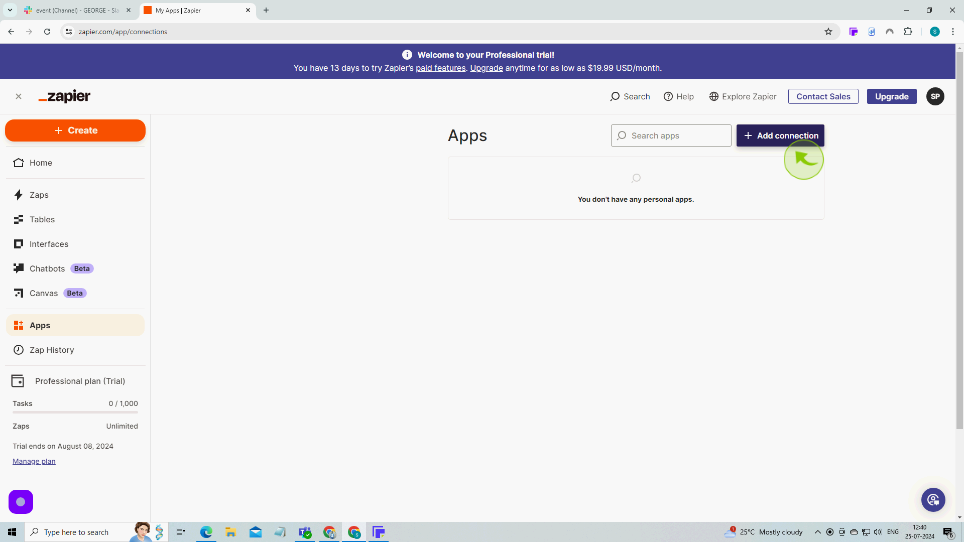Open Zaps in the sidebar
Image resolution: width=964 pixels, height=542 pixels.
tap(75, 195)
